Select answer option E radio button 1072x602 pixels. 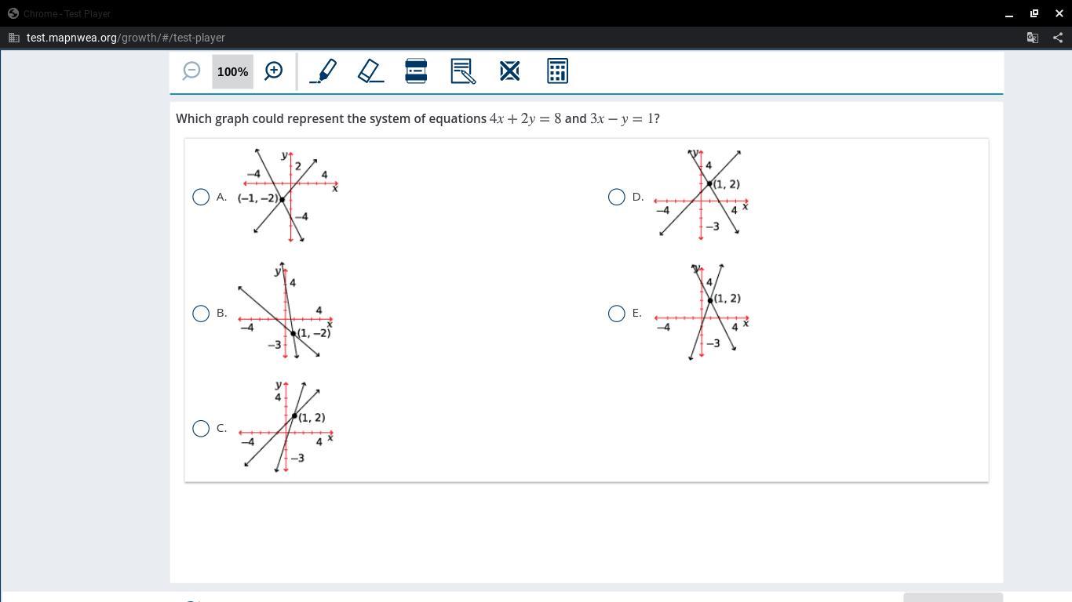617,314
